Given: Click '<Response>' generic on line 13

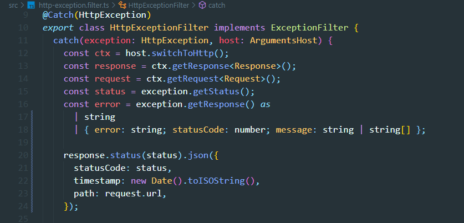Looking at the screenshot, I should [x=256, y=66].
